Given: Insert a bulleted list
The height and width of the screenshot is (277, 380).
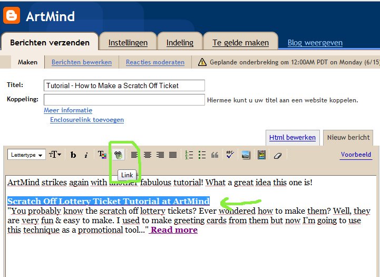Looking at the screenshot, I should tap(202, 155).
